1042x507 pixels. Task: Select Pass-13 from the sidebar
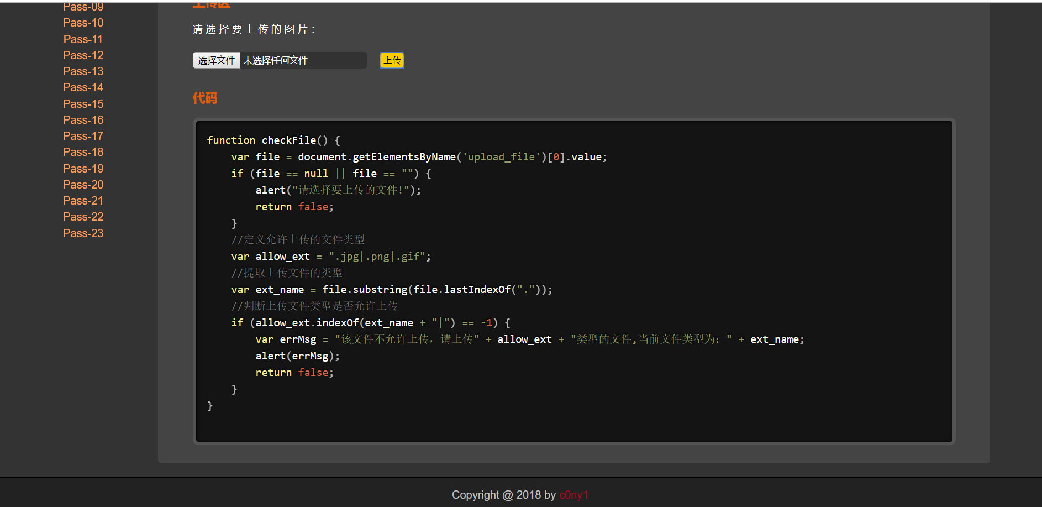click(83, 71)
